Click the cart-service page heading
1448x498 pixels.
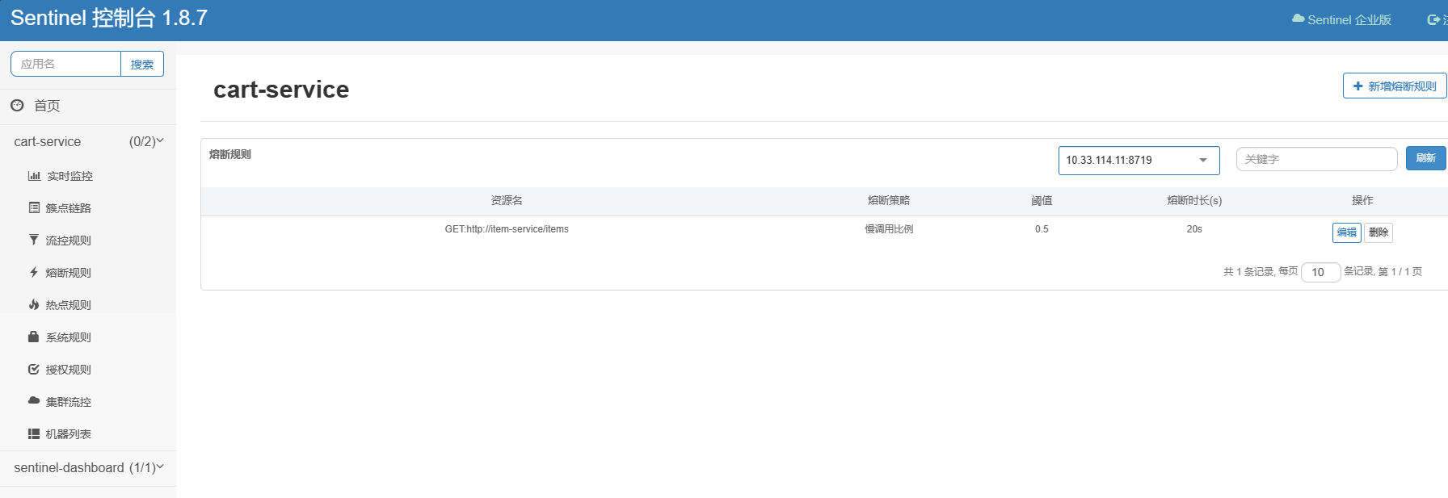(x=281, y=89)
